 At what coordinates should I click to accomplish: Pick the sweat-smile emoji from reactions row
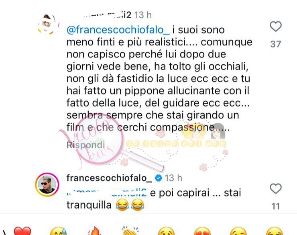pos(58,231)
